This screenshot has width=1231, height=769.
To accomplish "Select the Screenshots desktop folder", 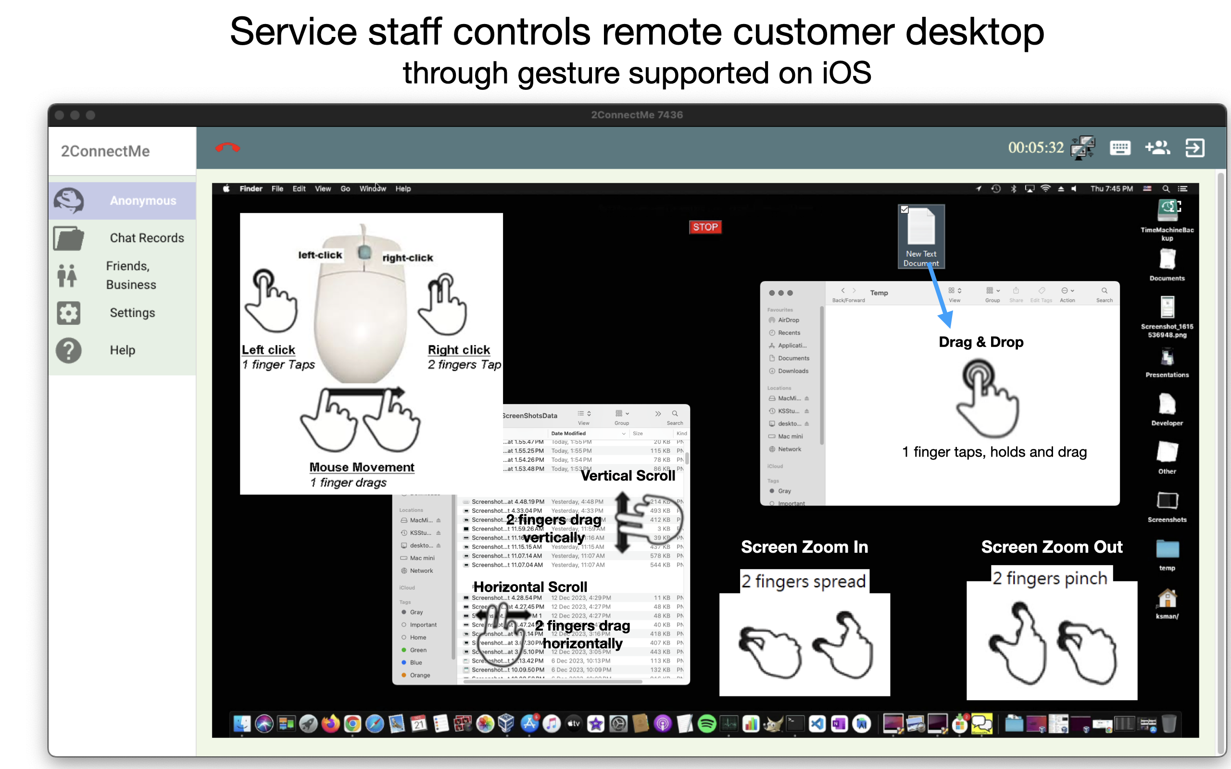I will [1167, 507].
